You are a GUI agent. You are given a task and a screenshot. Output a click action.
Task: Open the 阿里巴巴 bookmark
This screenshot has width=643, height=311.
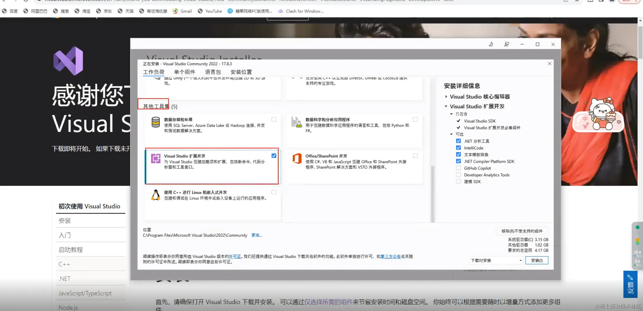pyautogui.click(x=35, y=11)
